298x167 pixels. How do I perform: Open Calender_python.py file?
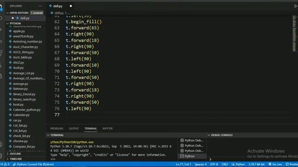click(x=27, y=109)
